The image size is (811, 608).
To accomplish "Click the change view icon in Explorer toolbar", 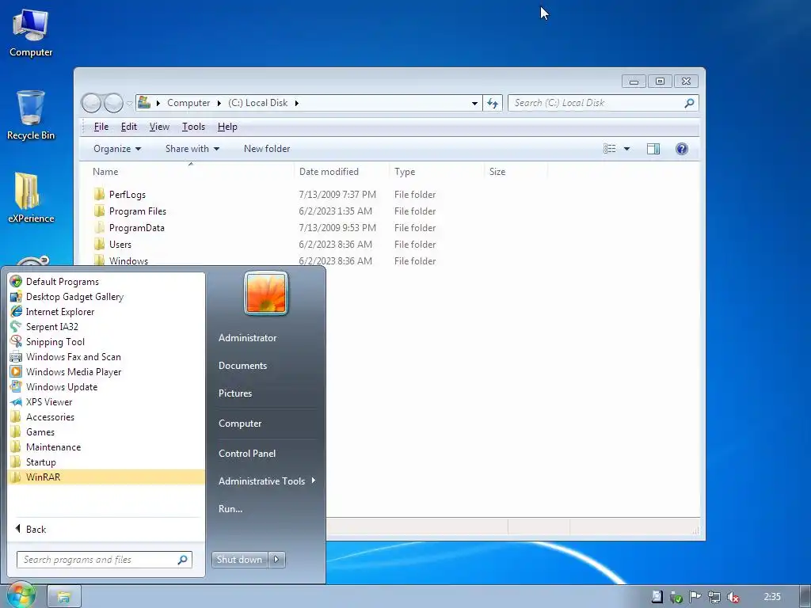I will [610, 149].
